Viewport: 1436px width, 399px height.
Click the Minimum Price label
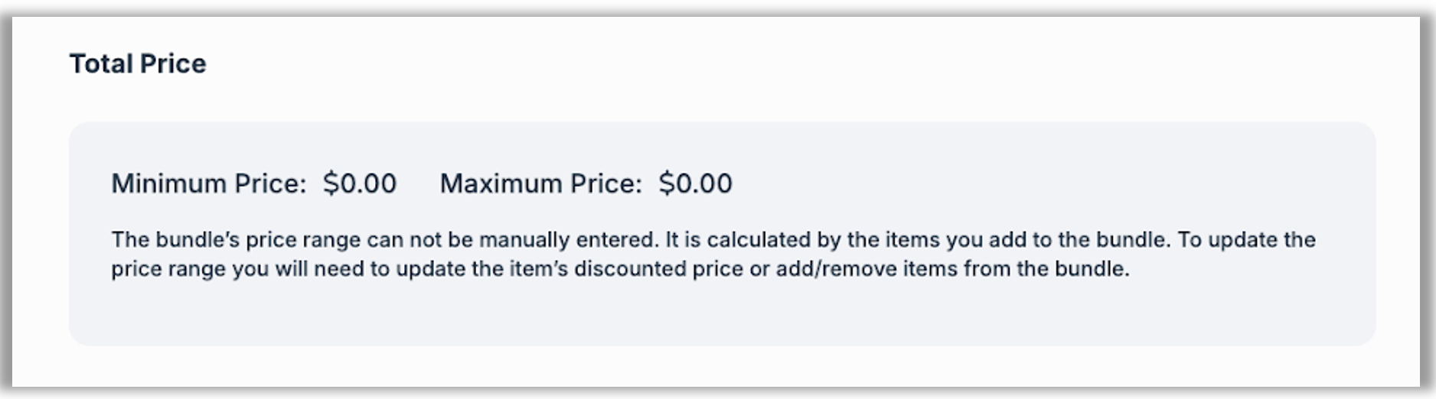coord(208,183)
